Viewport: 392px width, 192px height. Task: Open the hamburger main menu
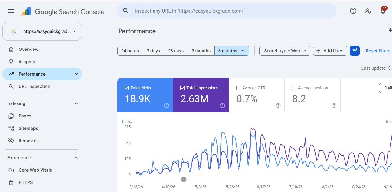pos(11,11)
